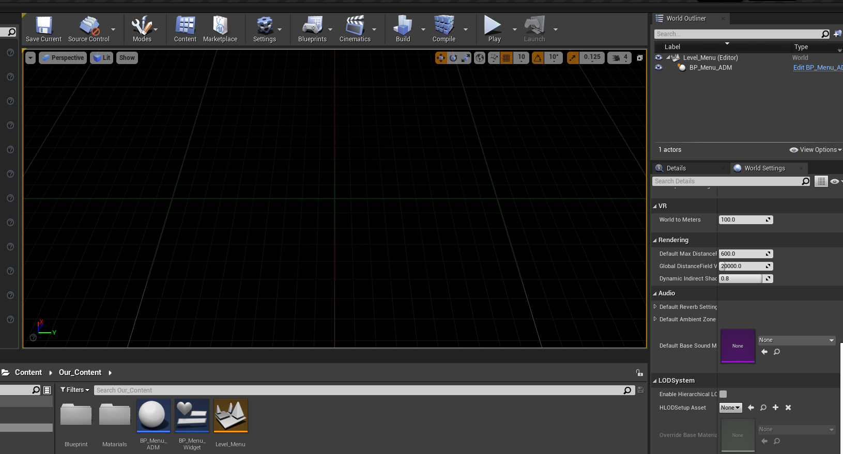The image size is (843, 454).
Task: Maximize or restore the viewport
Action: [640, 58]
